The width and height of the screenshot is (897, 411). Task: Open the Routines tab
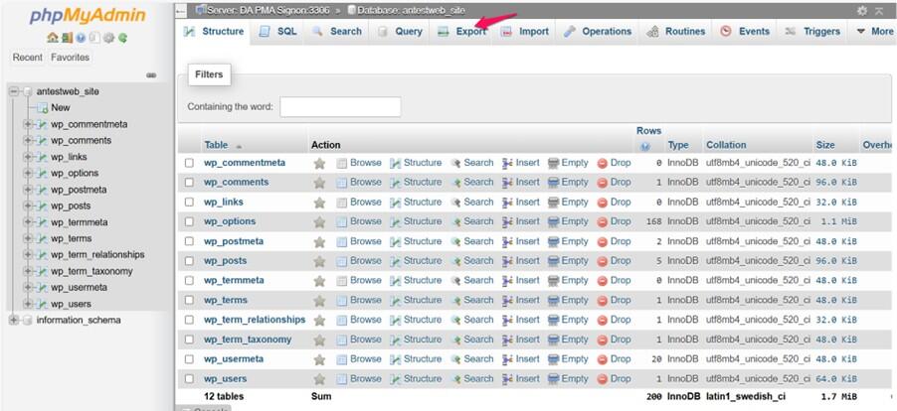[x=676, y=32]
